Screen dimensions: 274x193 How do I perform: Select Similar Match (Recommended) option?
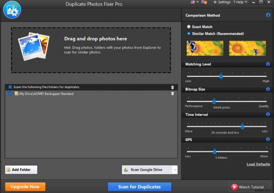[189, 34]
